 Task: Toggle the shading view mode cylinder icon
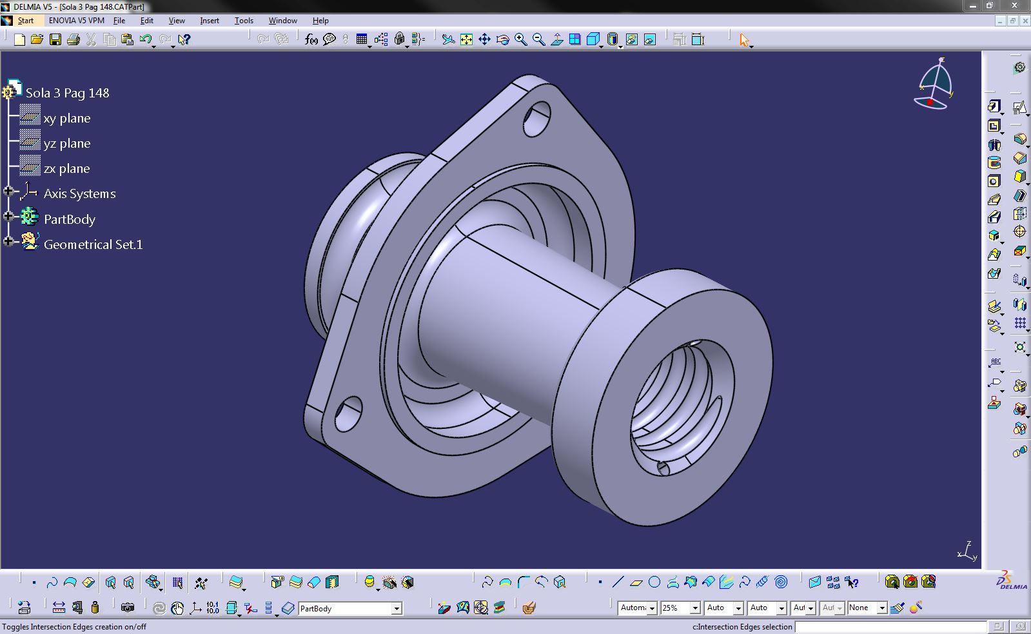613,40
